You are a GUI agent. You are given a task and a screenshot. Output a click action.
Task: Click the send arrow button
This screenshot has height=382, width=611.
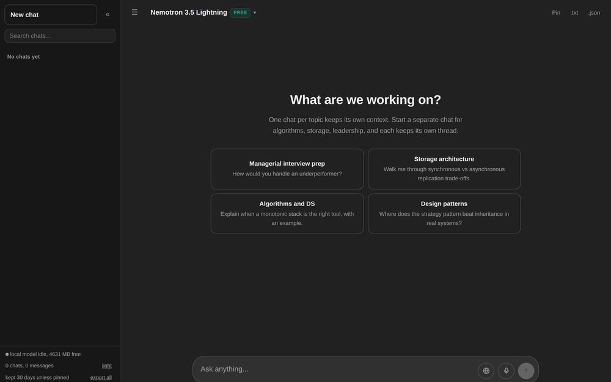525,371
